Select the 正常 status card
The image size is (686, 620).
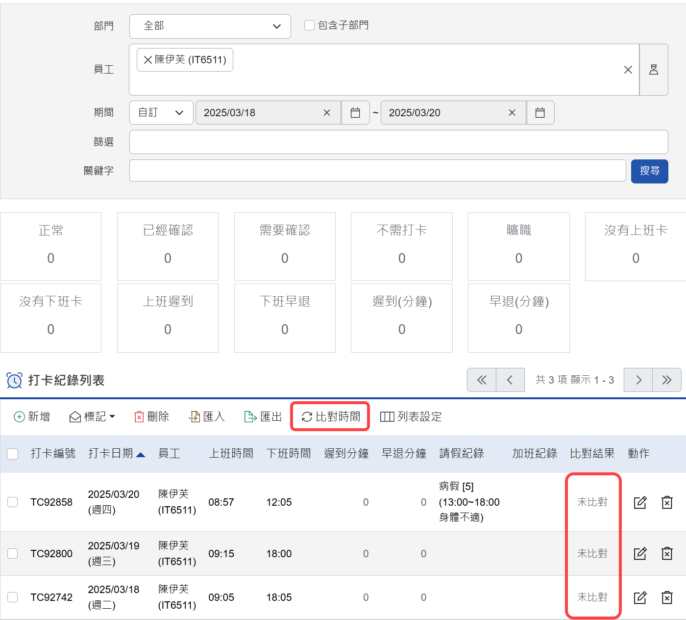point(50,247)
